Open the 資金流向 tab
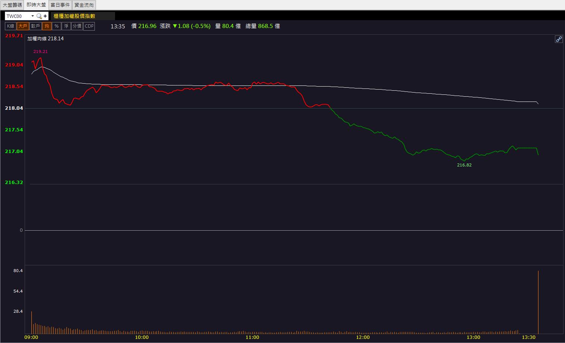 point(84,5)
